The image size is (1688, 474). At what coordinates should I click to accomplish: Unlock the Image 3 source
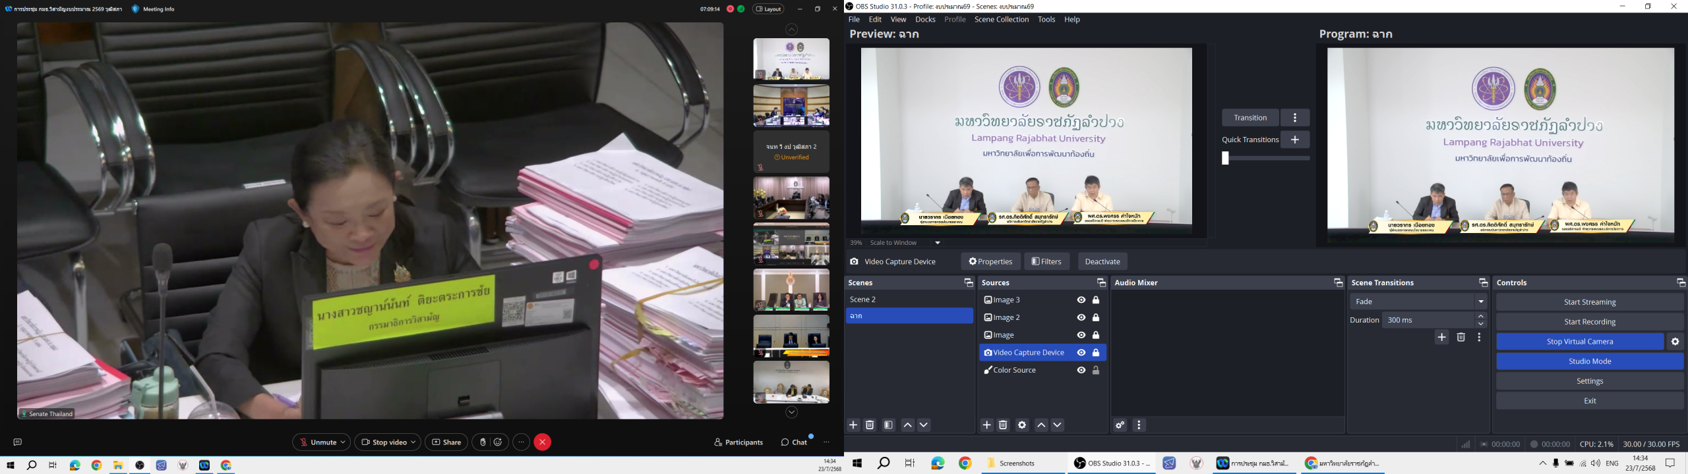coord(1096,300)
